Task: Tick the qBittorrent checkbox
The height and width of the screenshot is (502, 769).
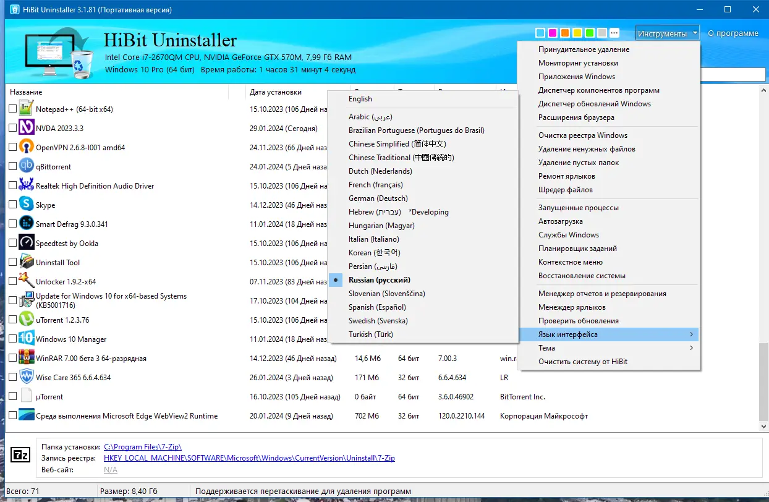Action: point(12,166)
